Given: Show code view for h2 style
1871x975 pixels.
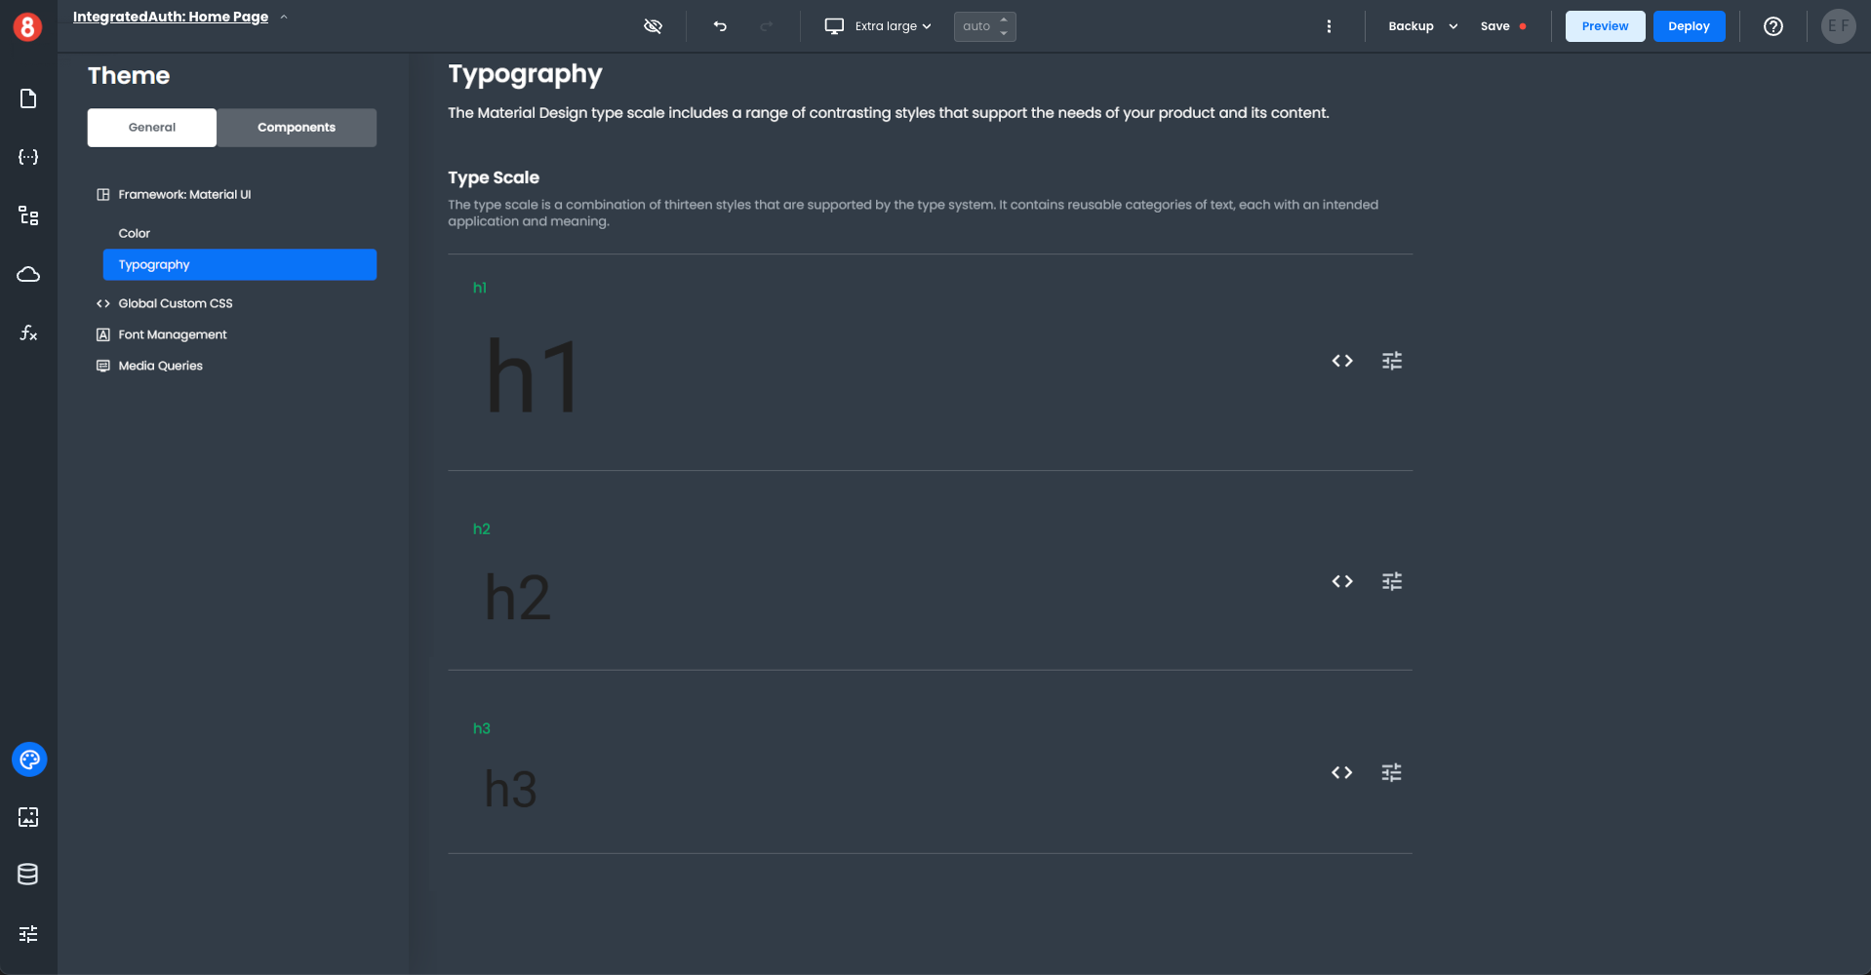Looking at the screenshot, I should coord(1341,581).
